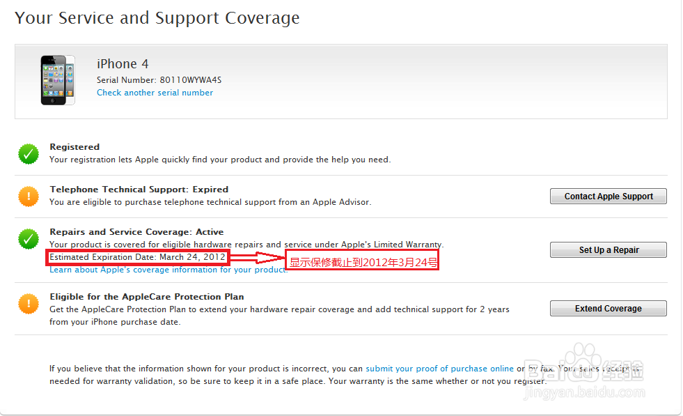Click the Extend Coverage button
This screenshot has width=683, height=416.
(x=608, y=308)
